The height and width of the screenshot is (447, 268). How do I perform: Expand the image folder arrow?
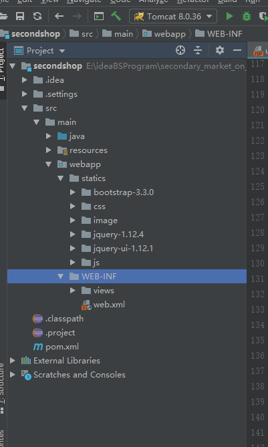pyautogui.click(x=73, y=220)
